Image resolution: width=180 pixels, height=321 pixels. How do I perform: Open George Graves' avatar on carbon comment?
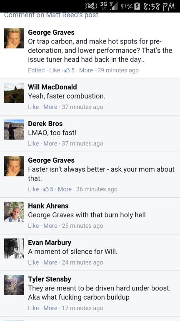(x=14, y=38)
